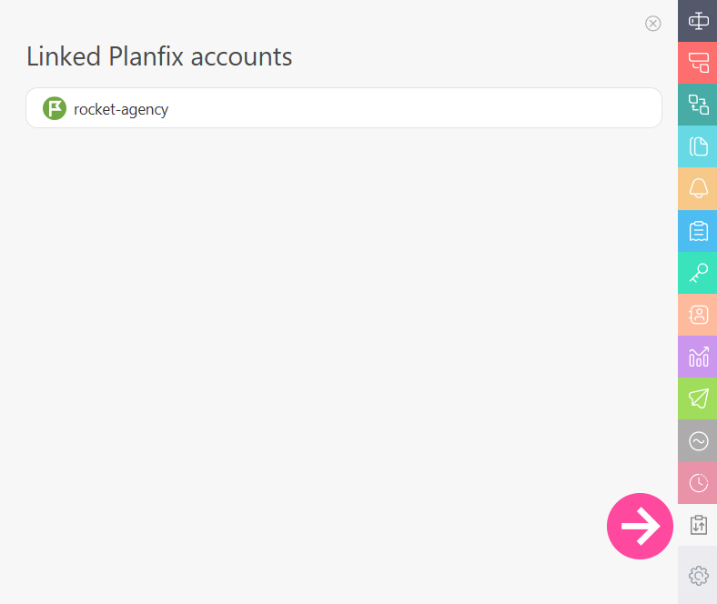This screenshot has width=717, height=604.
Task: Click the green paper plane icon
Action: pyautogui.click(x=698, y=398)
